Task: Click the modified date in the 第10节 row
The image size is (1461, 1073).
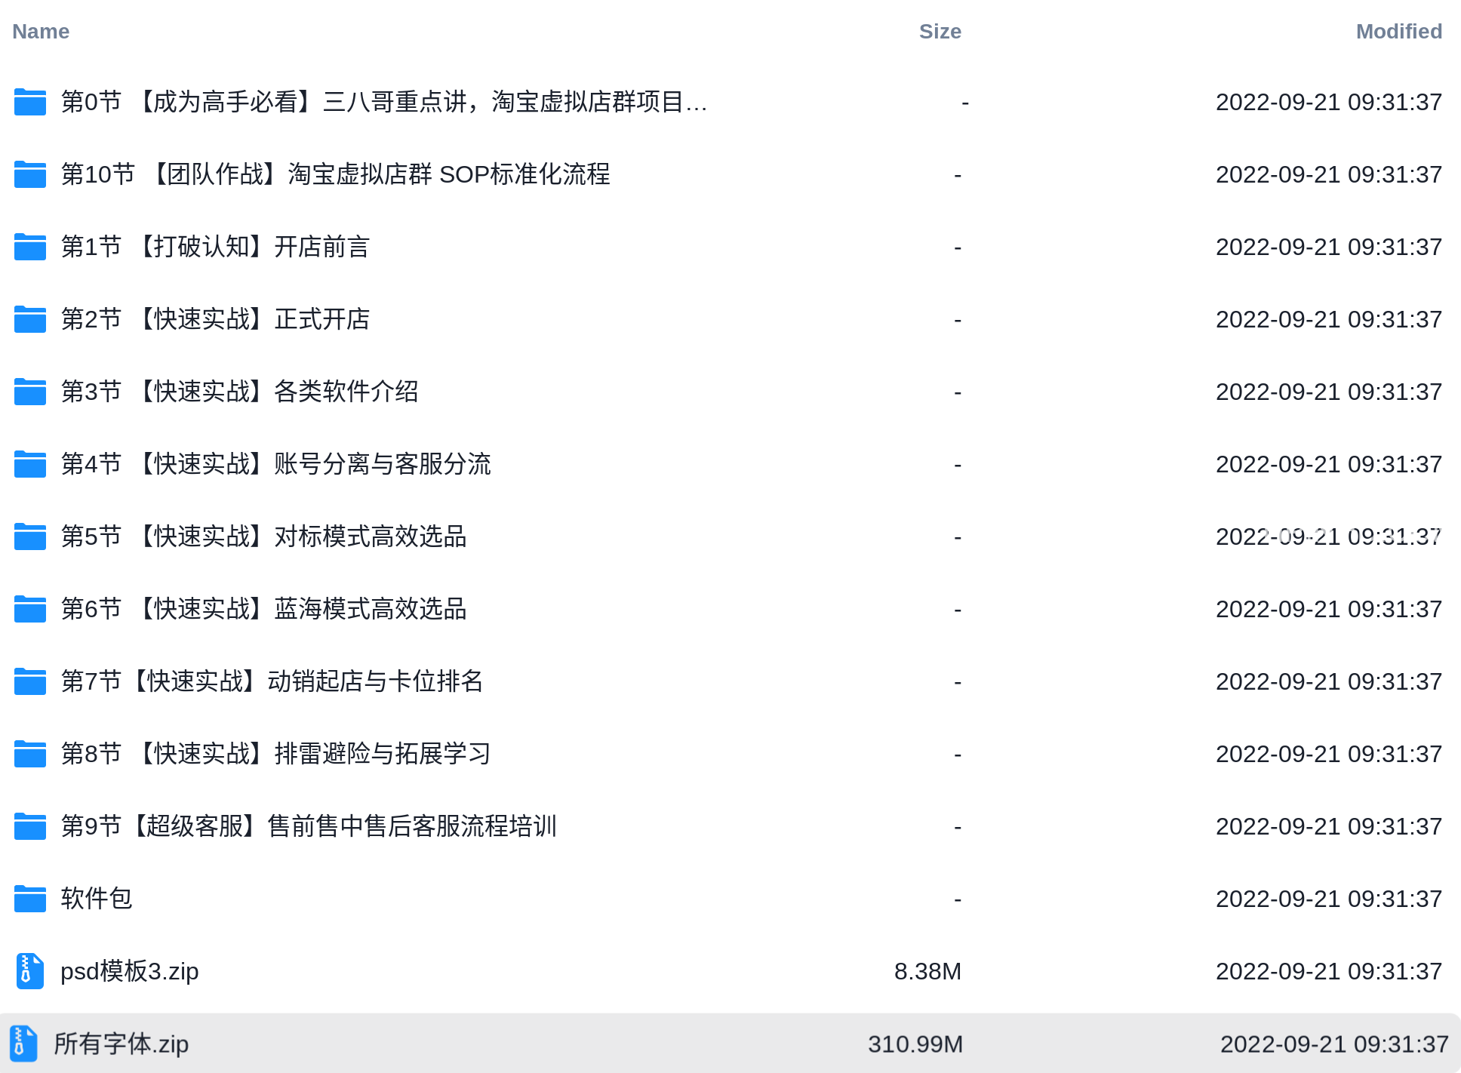Action: 1329,174
